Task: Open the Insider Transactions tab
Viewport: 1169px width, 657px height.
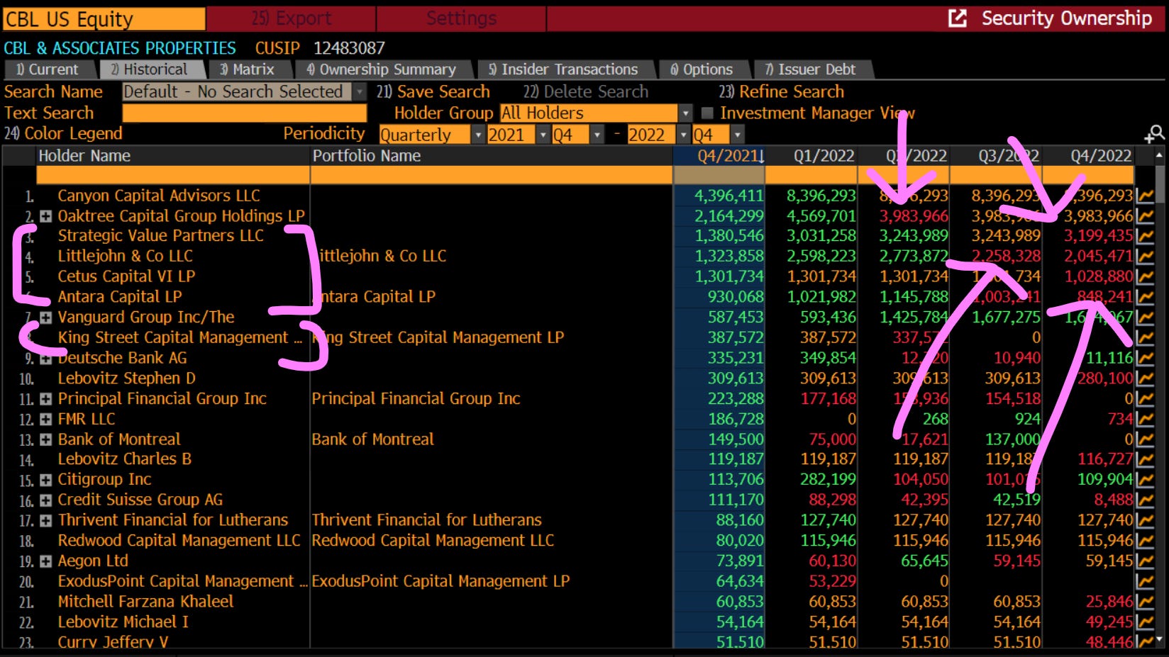Action: click(565, 69)
